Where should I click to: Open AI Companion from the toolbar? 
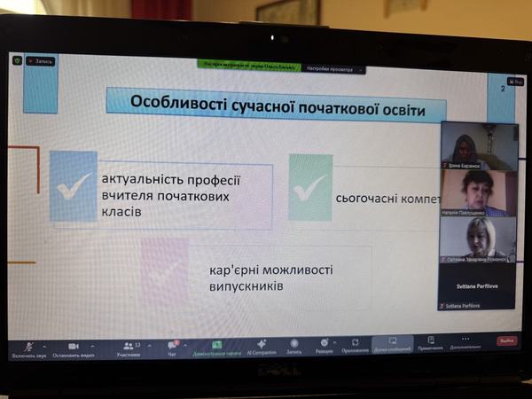point(261,344)
